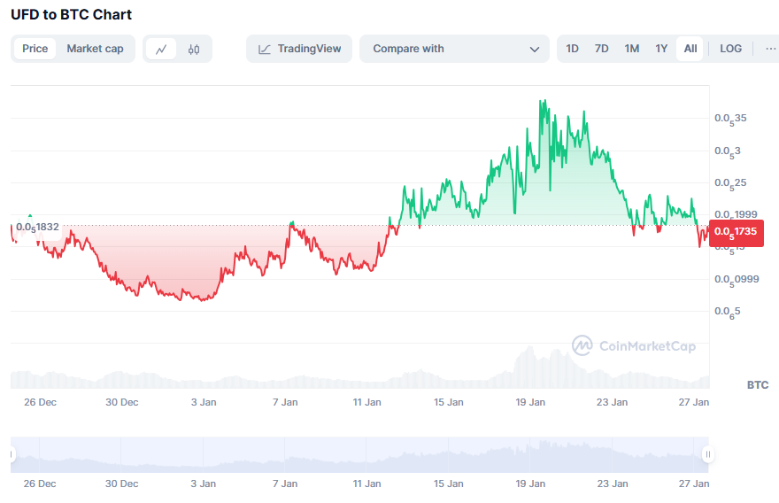Set time range to 1M

pyautogui.click(x=631, y=49)
